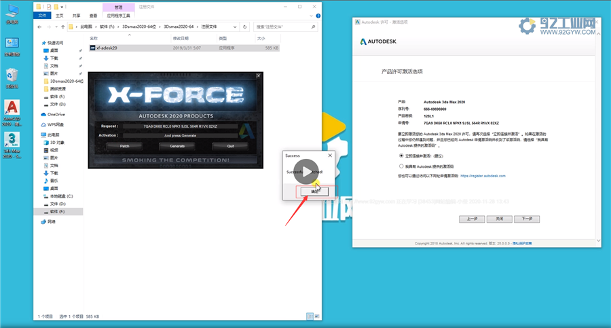Viewport: 611px width, 328px height.
Task: Close the Success dialog with X
Action: [330, 156]
